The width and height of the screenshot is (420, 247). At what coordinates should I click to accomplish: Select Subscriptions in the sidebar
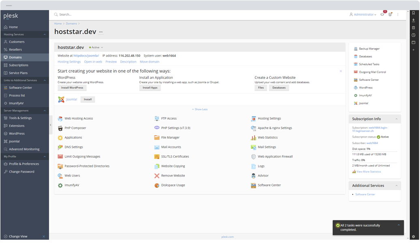pyautogui.click(x=25, y=65)
